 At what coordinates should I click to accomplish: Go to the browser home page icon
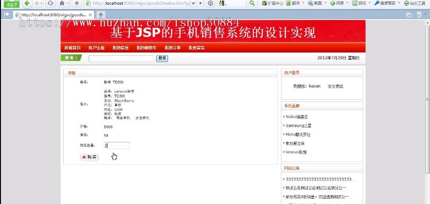point(62,3)
